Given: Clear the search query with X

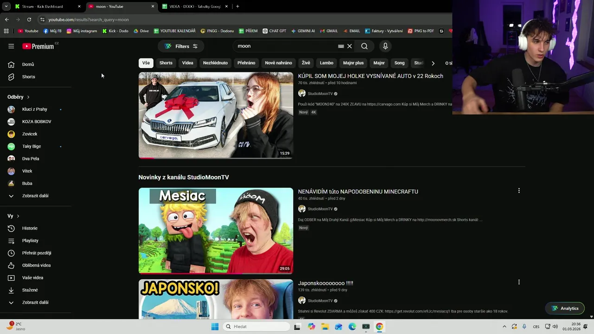Looking at the screenshot, I should [x=350, y=46].
